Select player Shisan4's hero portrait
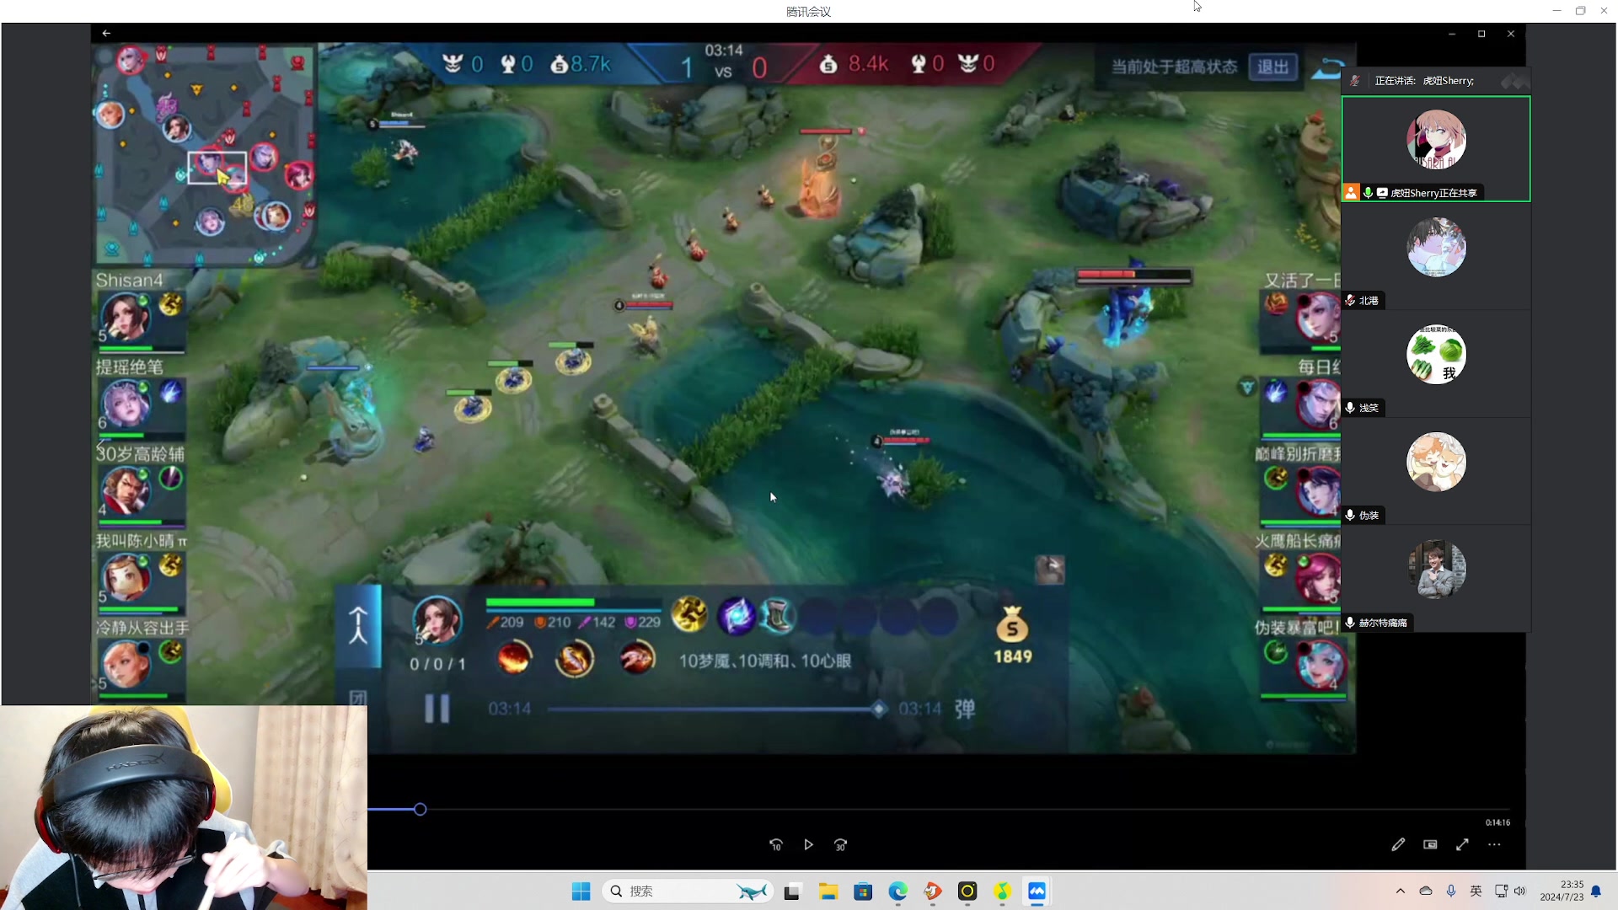Viewport: 1618px width, 910px height. pyautogui.click(x=126, y=318)
